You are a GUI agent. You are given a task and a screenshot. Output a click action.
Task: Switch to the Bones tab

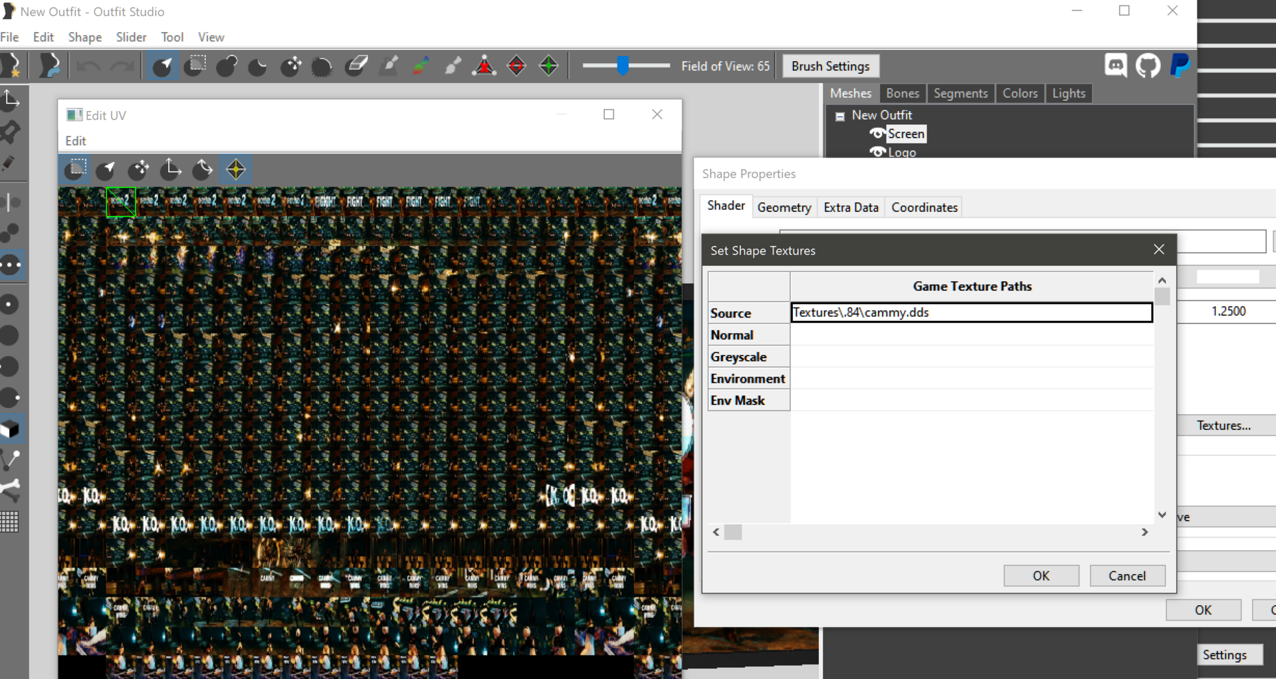pyautogui.click(x=903, y=94)
